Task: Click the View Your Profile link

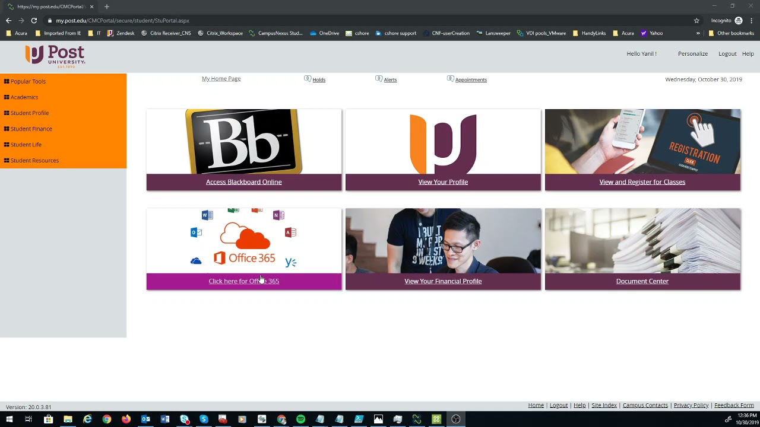Action: (x=443, y=182)
